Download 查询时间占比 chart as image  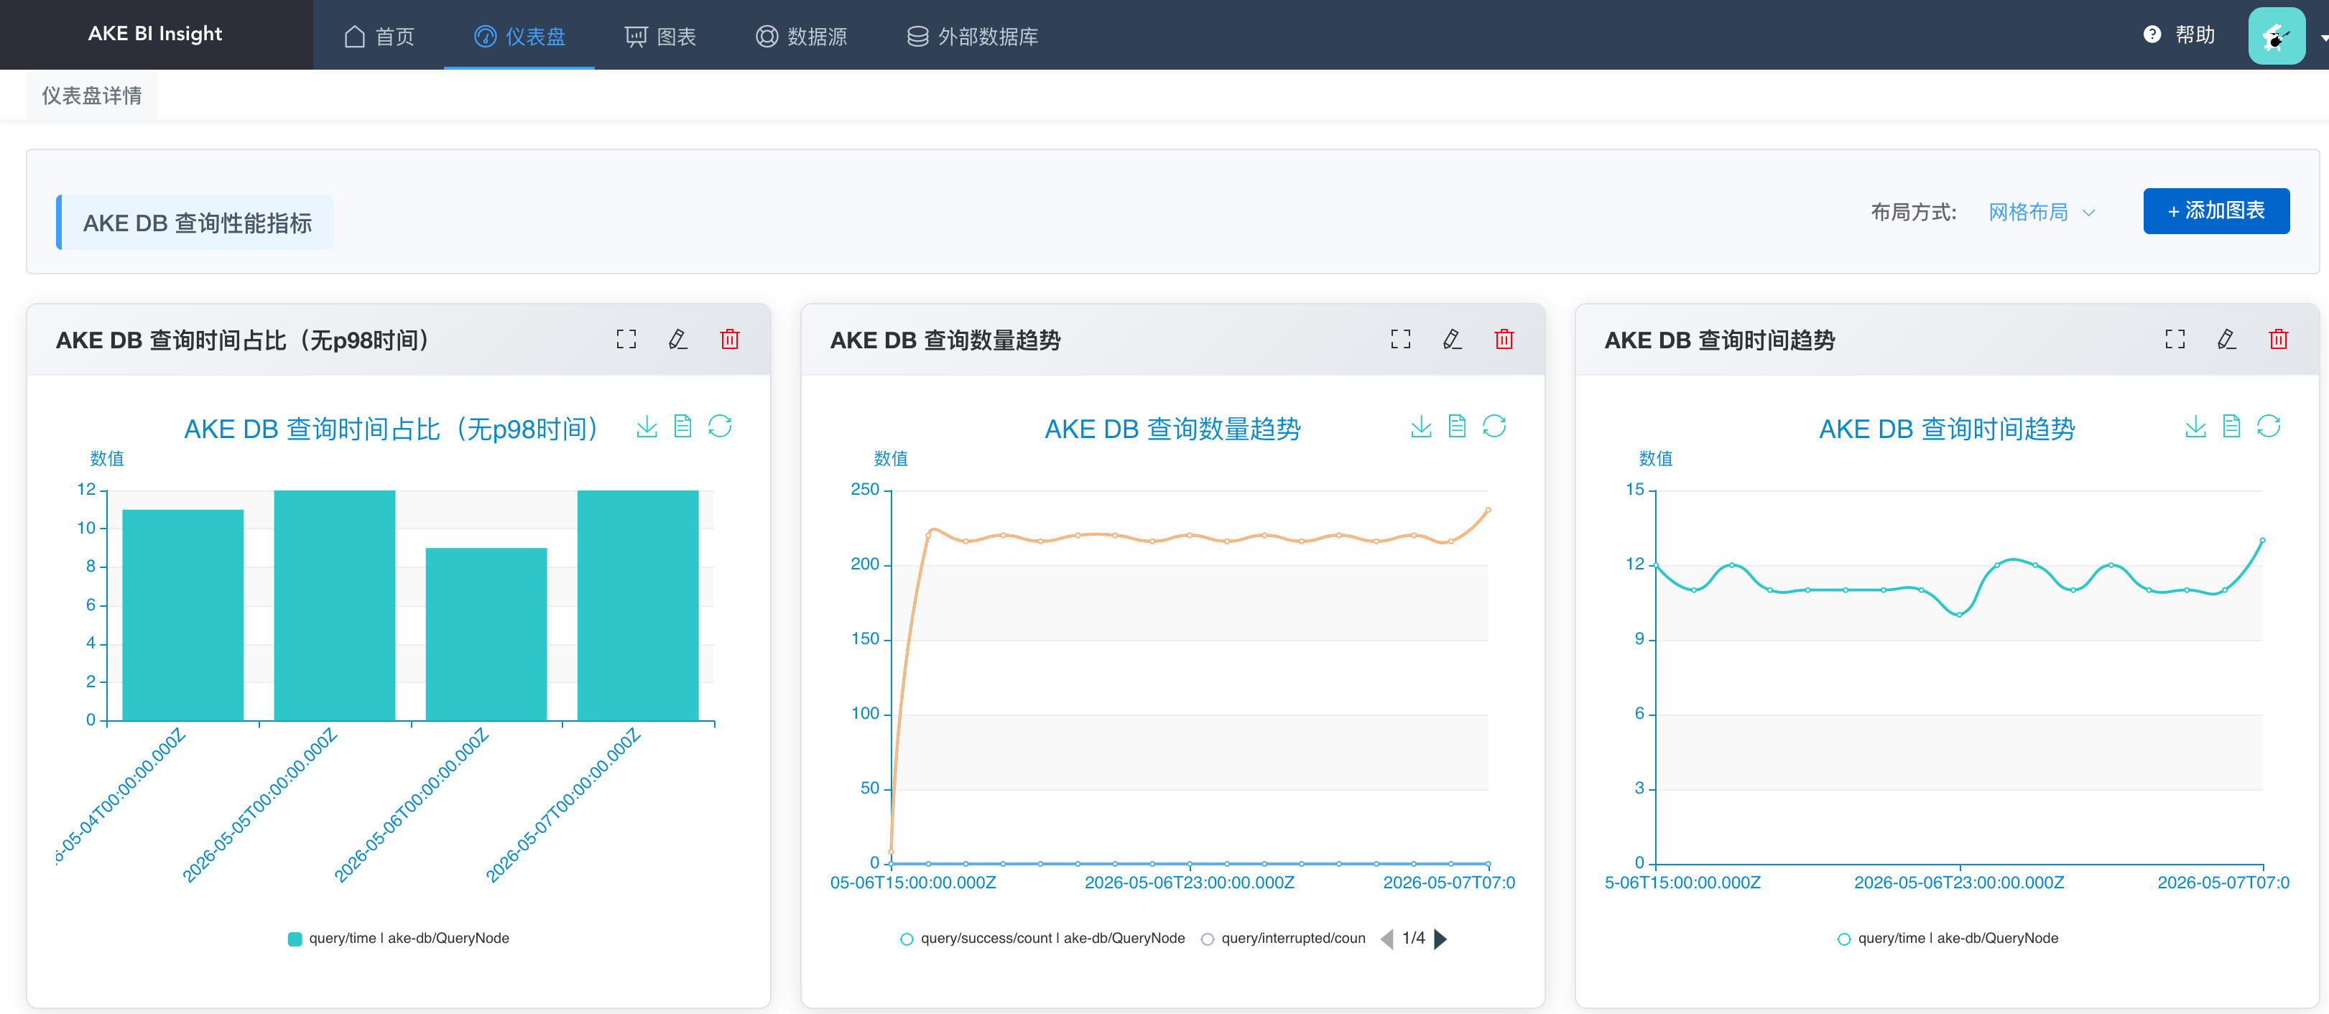click(x=647, y=427)
